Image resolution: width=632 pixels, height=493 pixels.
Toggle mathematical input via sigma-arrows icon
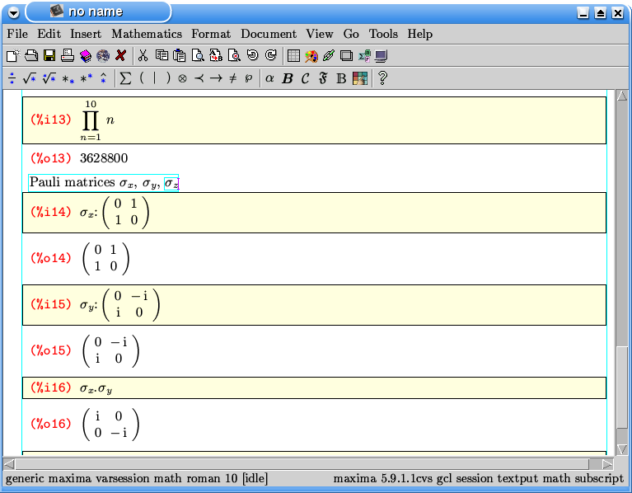tap(364, 55)
